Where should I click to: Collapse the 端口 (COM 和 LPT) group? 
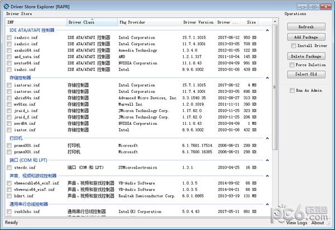click(267, 160)
